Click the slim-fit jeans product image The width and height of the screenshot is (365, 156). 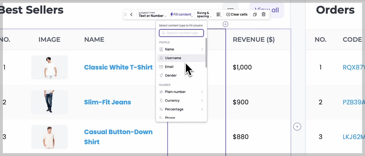49,102
